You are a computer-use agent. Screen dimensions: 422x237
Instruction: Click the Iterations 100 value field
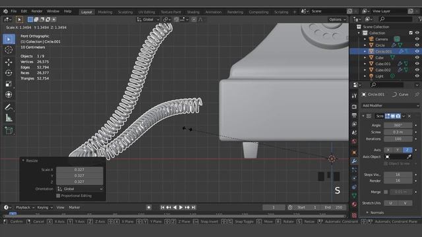pyautogui.click(x=398, y=139)
